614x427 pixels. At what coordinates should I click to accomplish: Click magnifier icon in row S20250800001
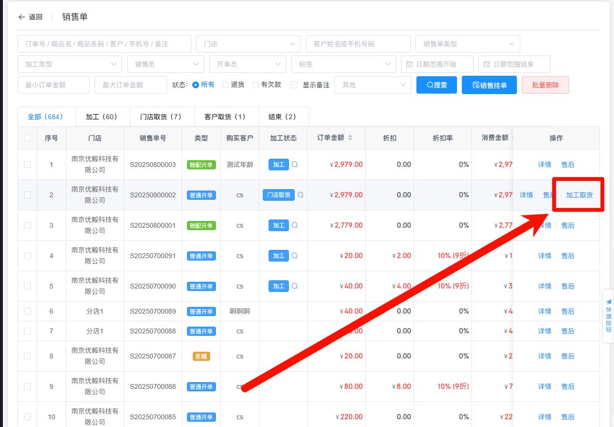pyautogui.click(x=295, y=225)
